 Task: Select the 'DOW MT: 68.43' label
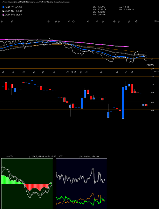pos(13,11)
